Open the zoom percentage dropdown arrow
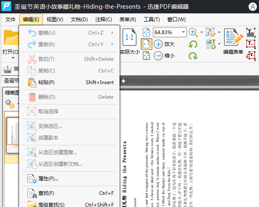 pos(184,32)
